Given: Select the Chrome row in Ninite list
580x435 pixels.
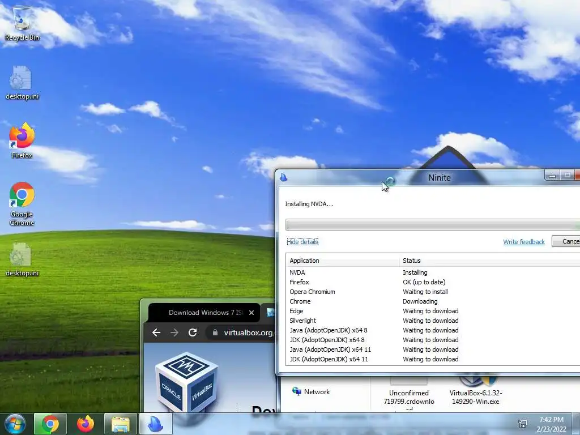Looking at the screenshot, I should [433, 301].
